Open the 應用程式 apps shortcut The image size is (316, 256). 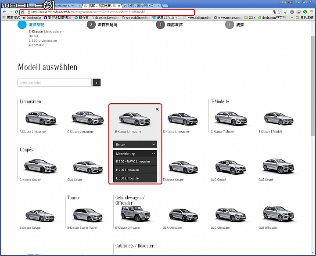(x=11, y=18)
